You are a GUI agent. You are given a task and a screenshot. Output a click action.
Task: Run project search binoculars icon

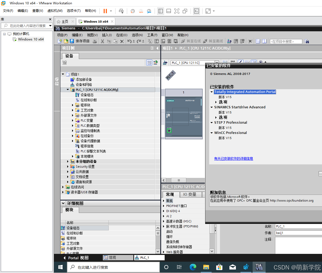pos(307,41)
